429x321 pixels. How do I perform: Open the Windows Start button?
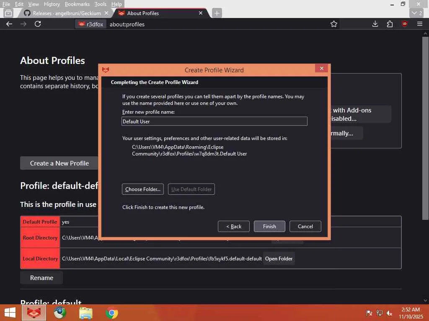click(x=10, y=313)
